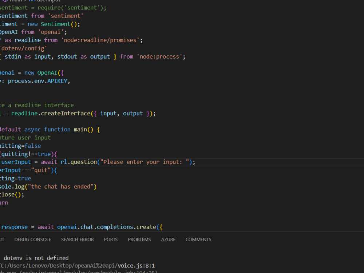Open the voice.js:8:1 file link in terminal
Screen dimensions: 364x273
[136, 266]
